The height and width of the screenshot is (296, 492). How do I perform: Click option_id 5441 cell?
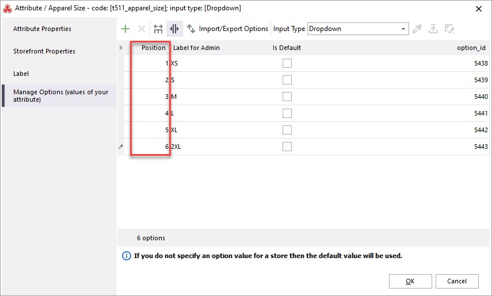tap(480, 113)
